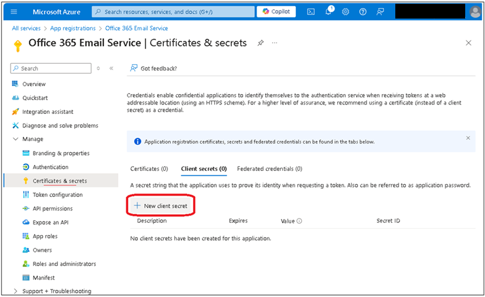The height and width of the screenshot is (297, 485).
Task: Click the Value column info icon
Action: tap(299, 221)
